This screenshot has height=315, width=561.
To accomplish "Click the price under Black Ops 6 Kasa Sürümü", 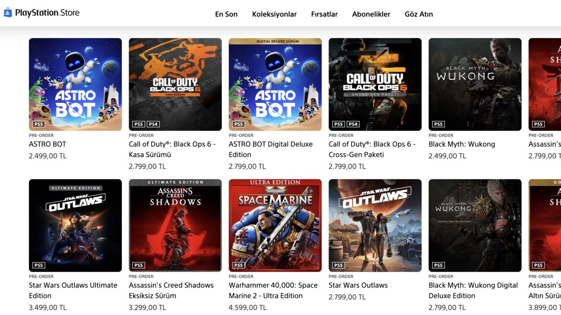I will pos(147,166).
